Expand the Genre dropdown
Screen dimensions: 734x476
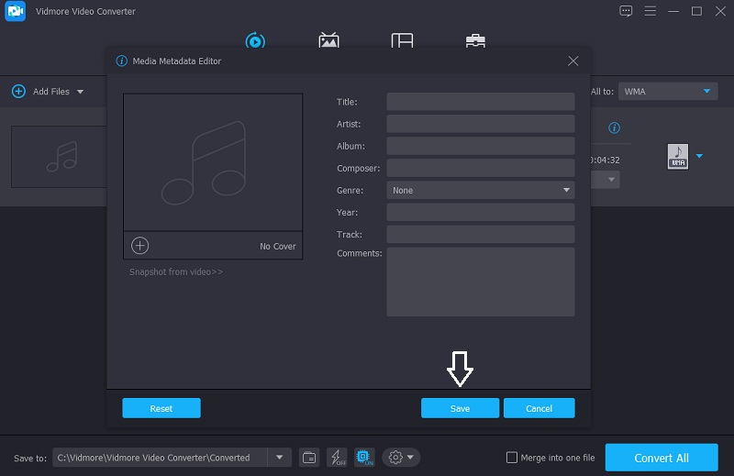480,190
